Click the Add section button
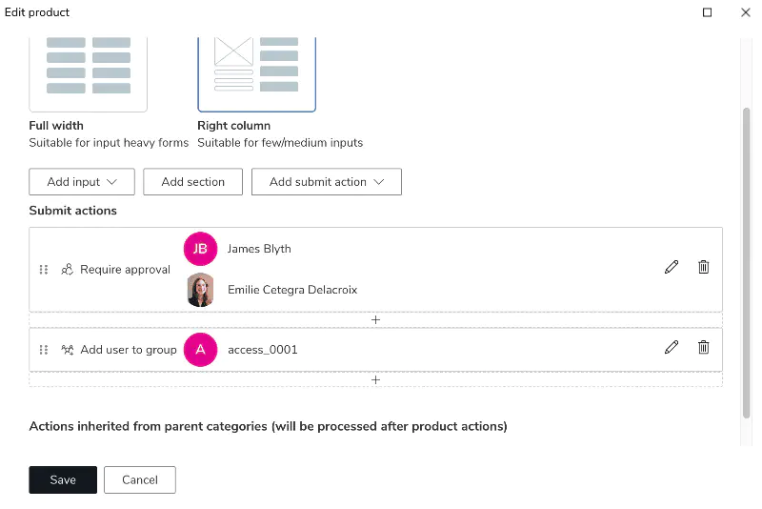Viewport: 762px width, 509px height. 193,182
